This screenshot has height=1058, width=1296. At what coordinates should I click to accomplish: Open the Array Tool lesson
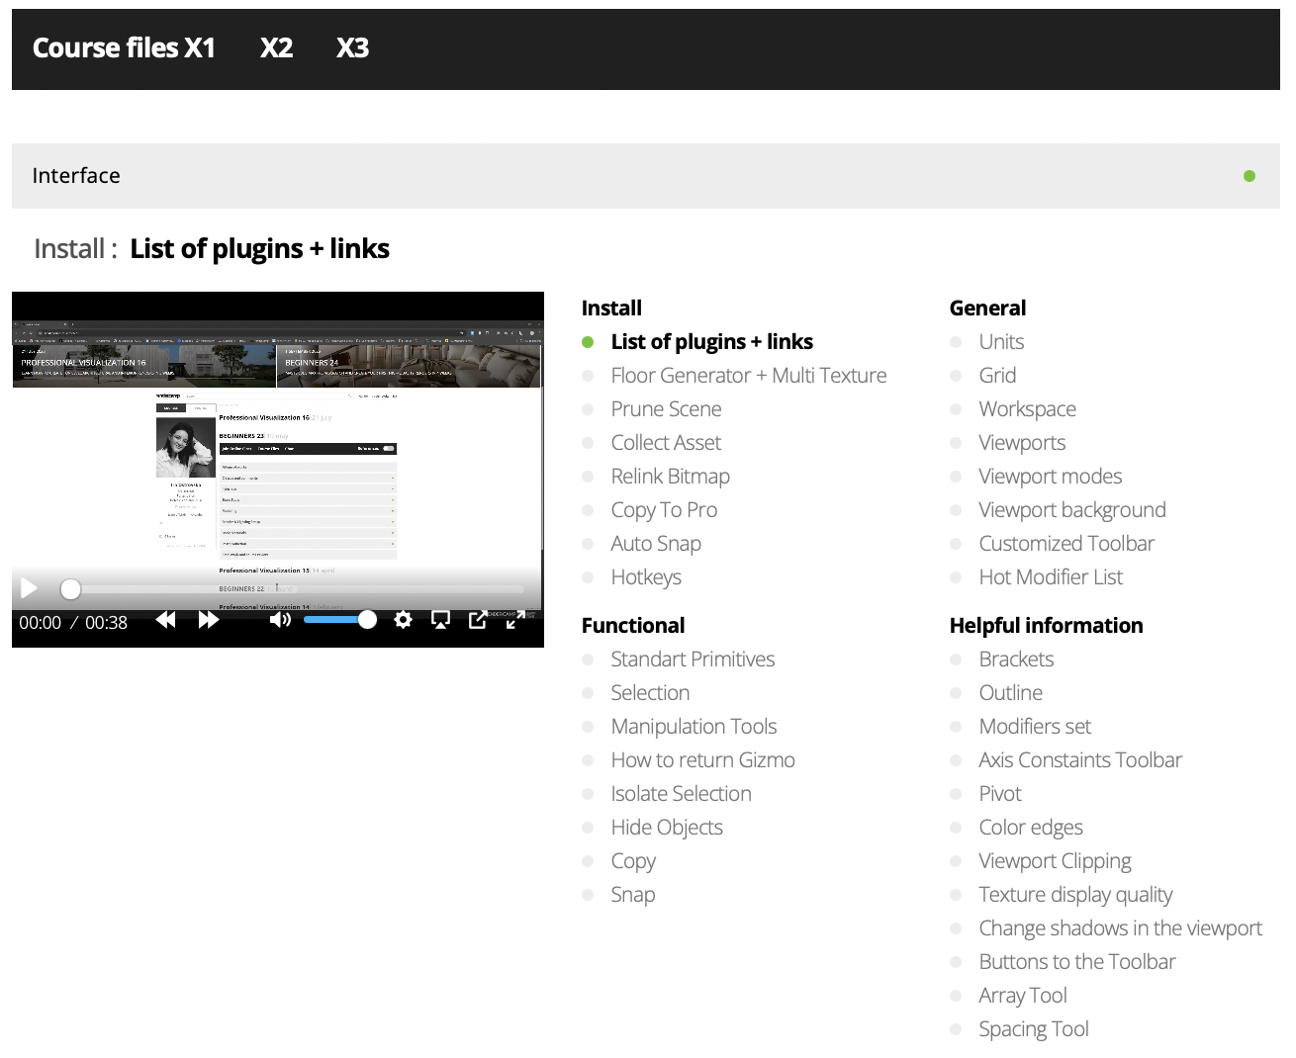click(1022, 995)
